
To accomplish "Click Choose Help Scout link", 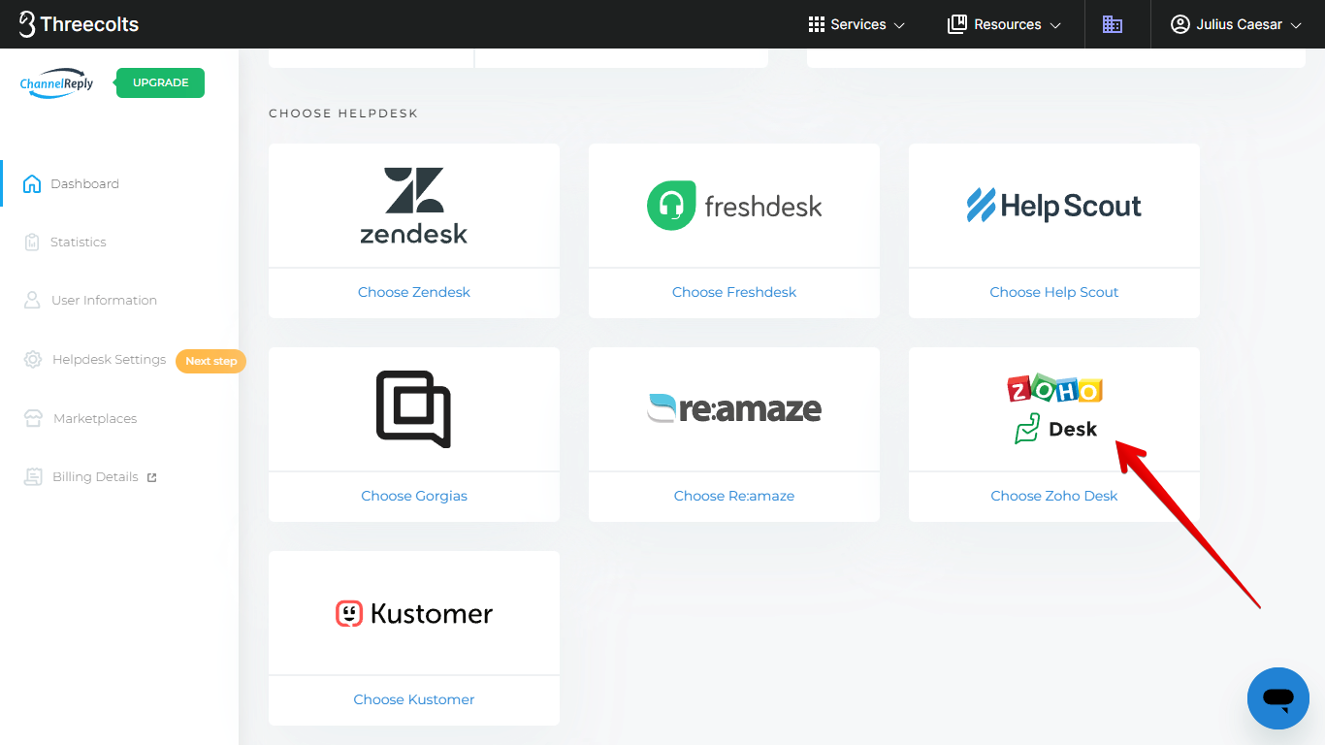I will click(x=1054, y=292).
